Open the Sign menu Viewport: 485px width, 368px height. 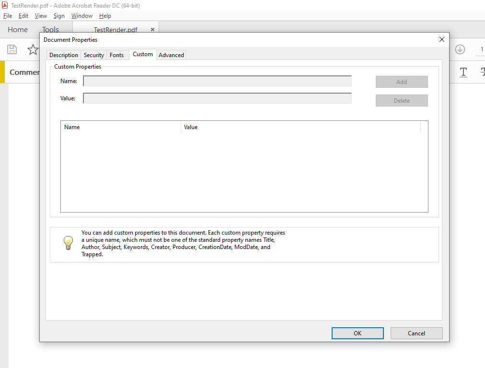pos(59,16)
